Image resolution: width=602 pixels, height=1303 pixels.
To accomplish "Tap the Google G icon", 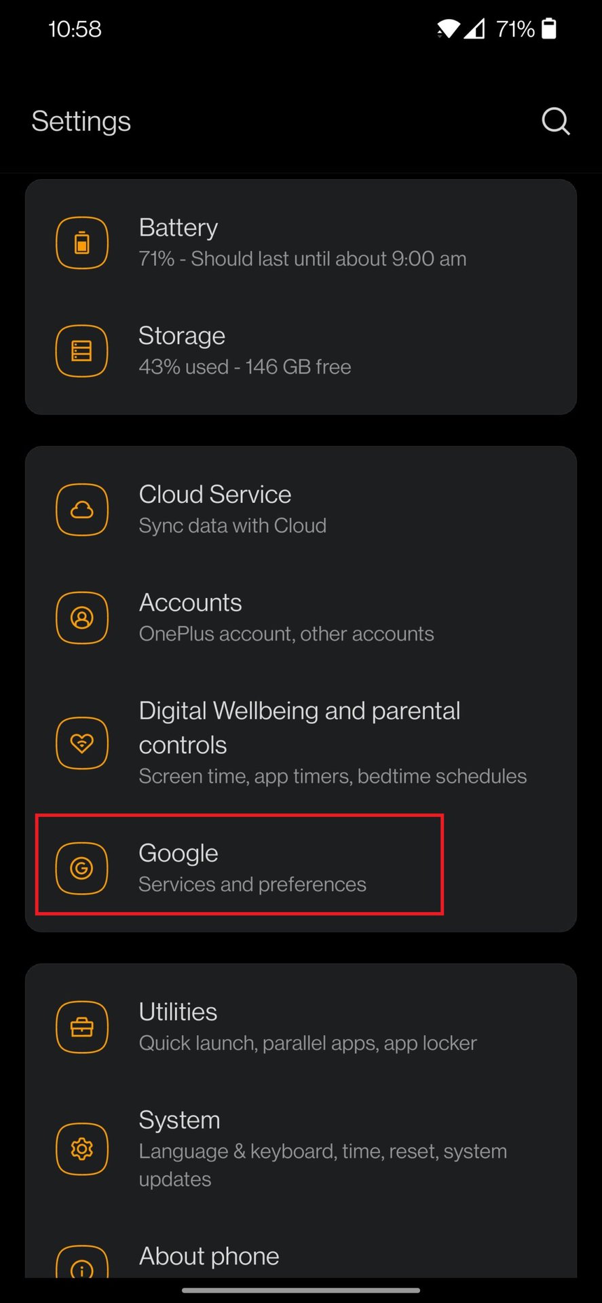I will point(82,868).
